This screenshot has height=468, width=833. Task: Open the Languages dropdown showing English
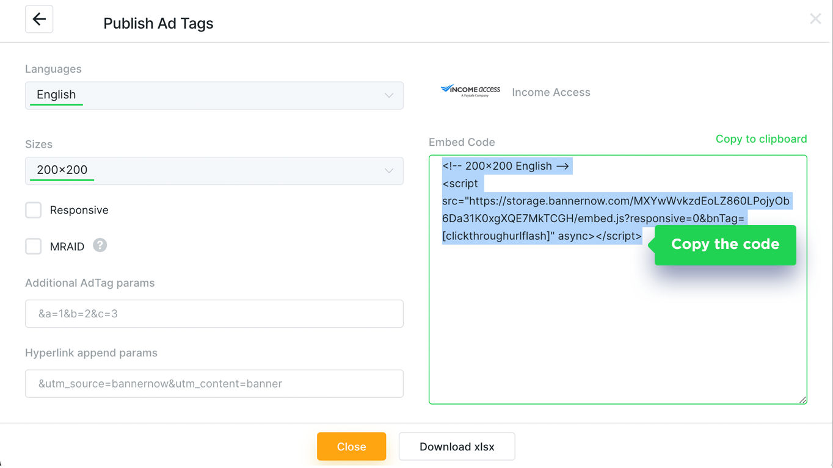214,95
